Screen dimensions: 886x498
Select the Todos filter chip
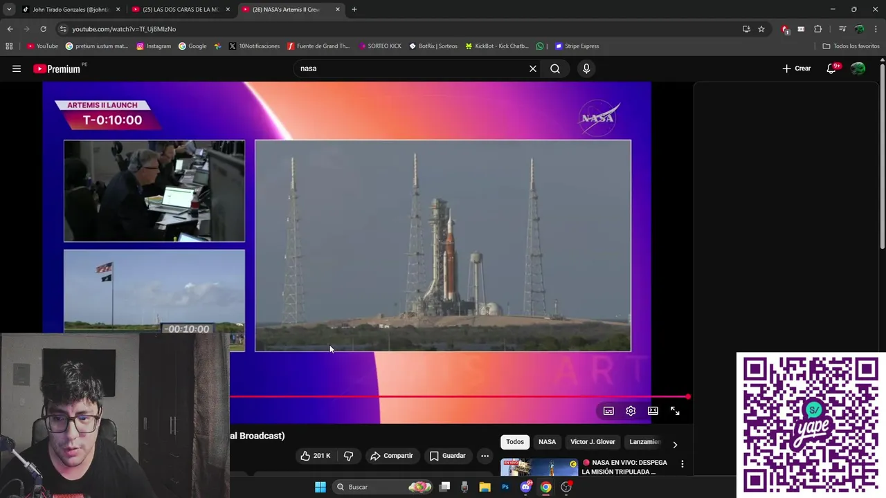(515, 442)
